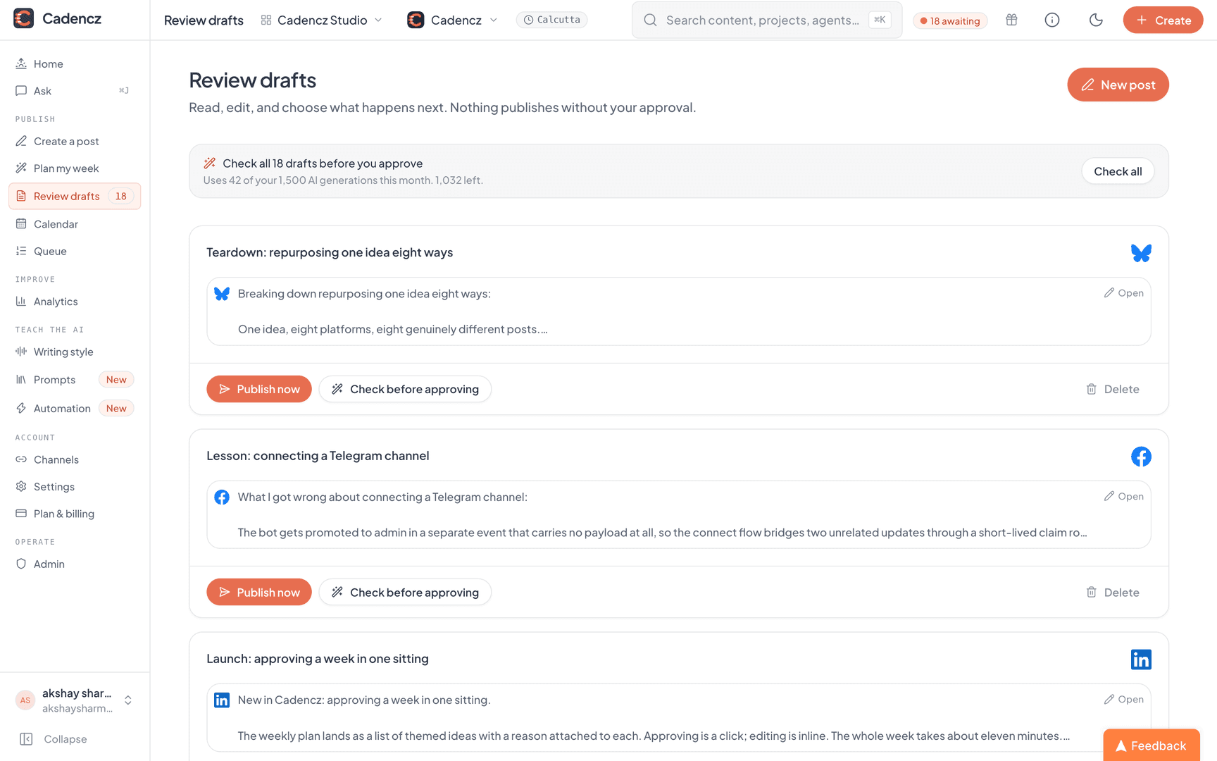Open Writing style settings

[x=75, y=352]
